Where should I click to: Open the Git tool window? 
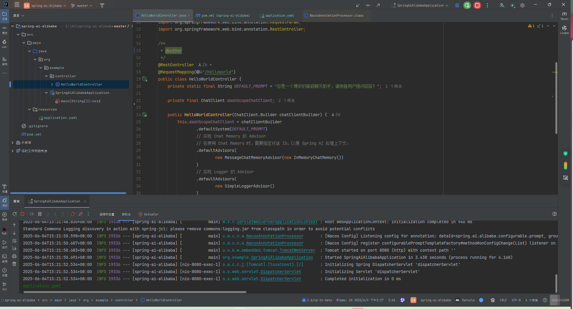(x=4, y=286)
